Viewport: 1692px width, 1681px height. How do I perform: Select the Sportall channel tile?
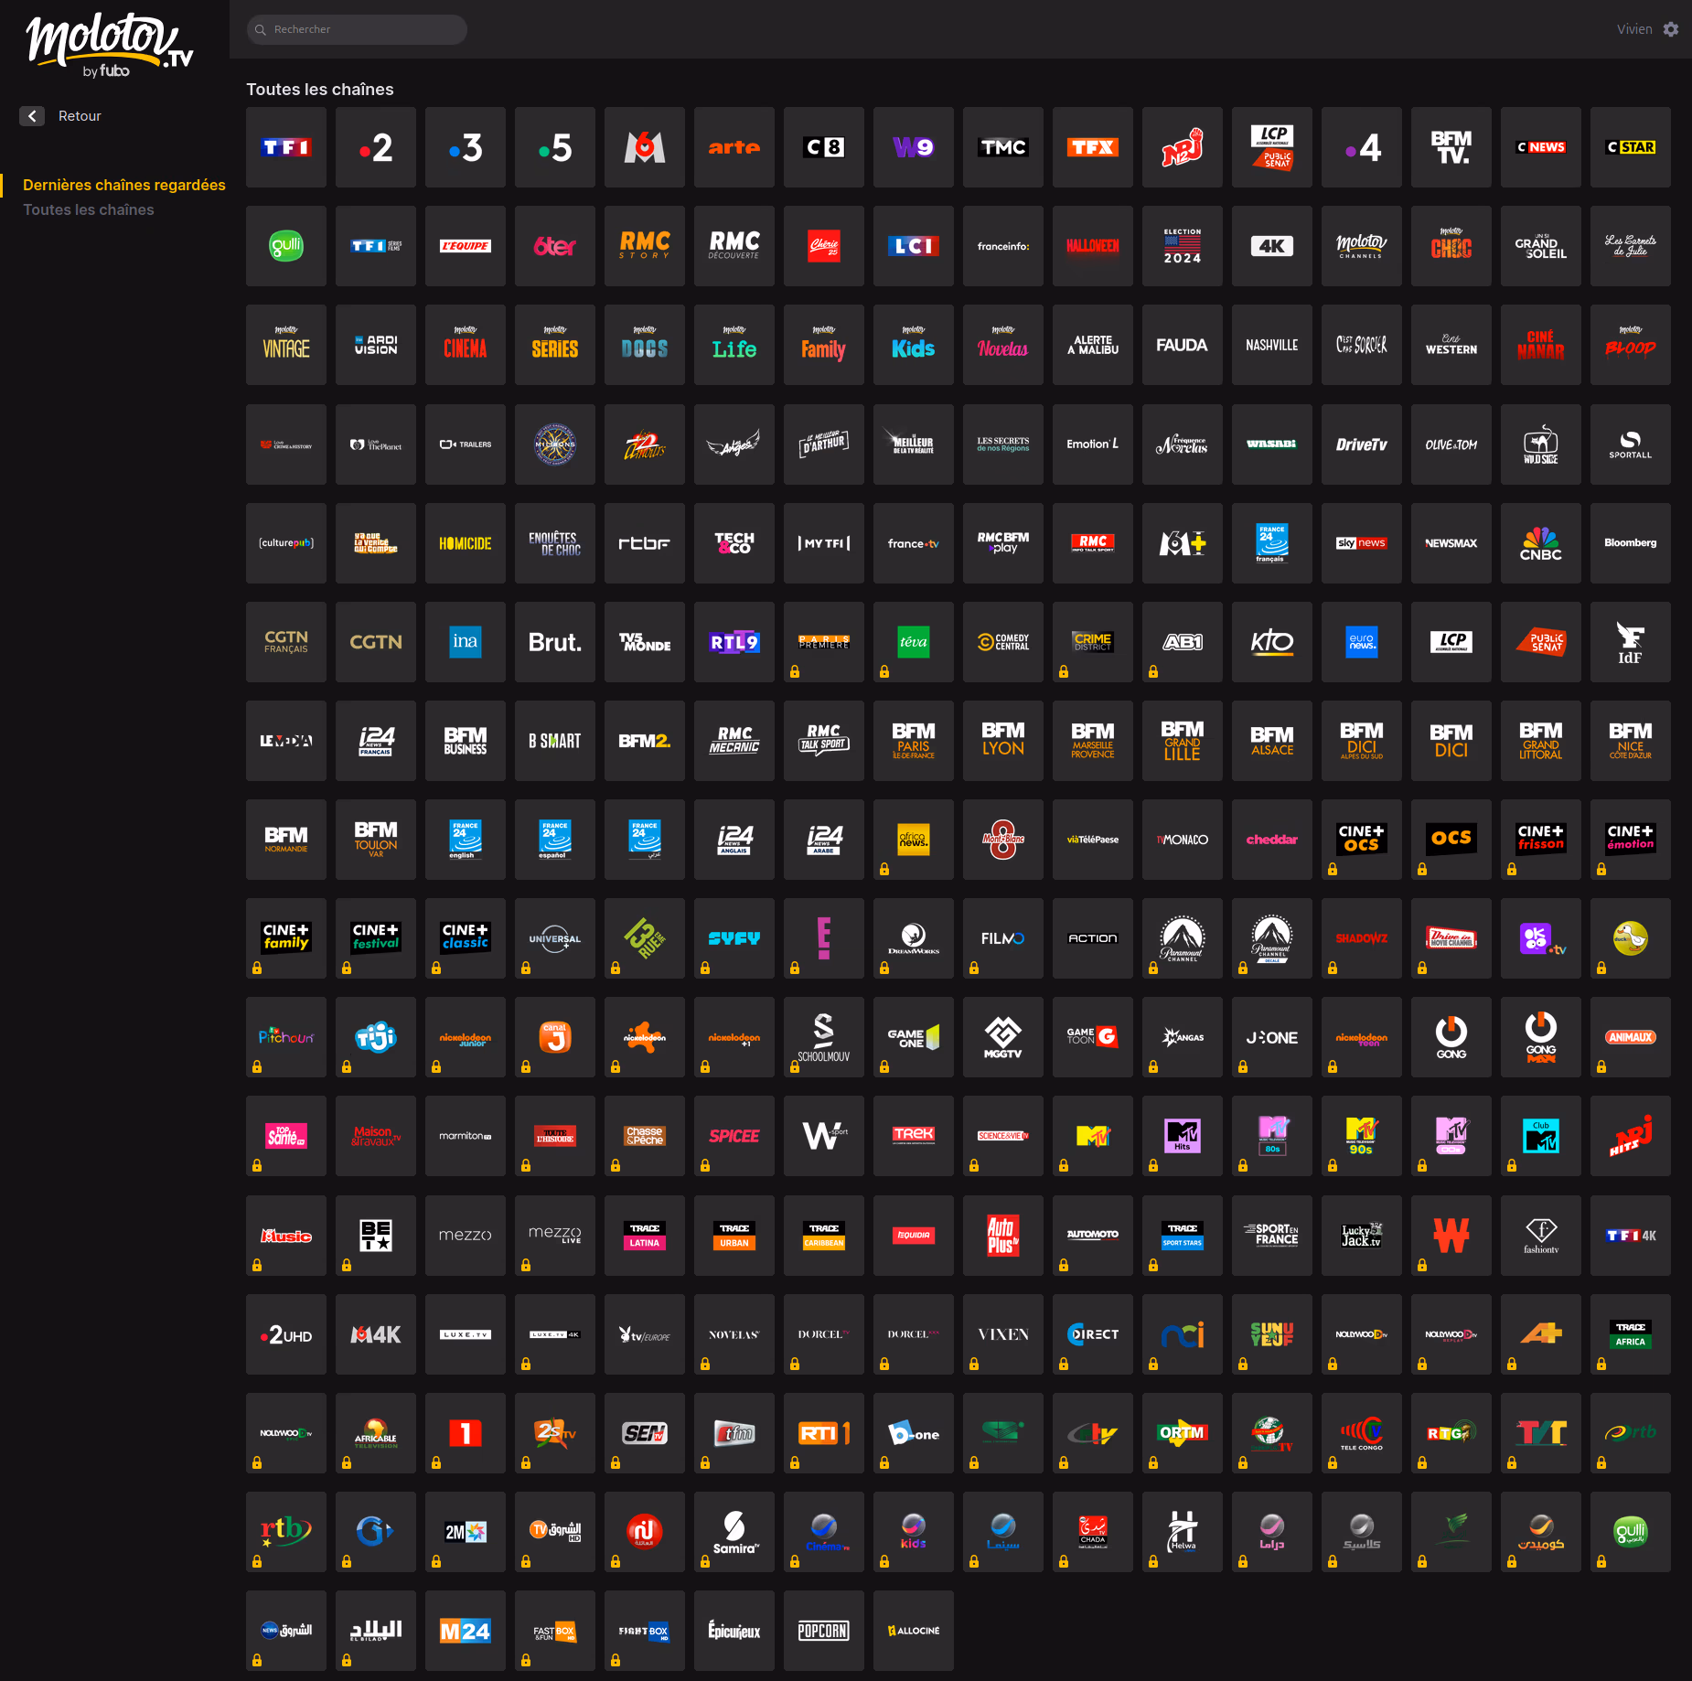point(1631,444)
